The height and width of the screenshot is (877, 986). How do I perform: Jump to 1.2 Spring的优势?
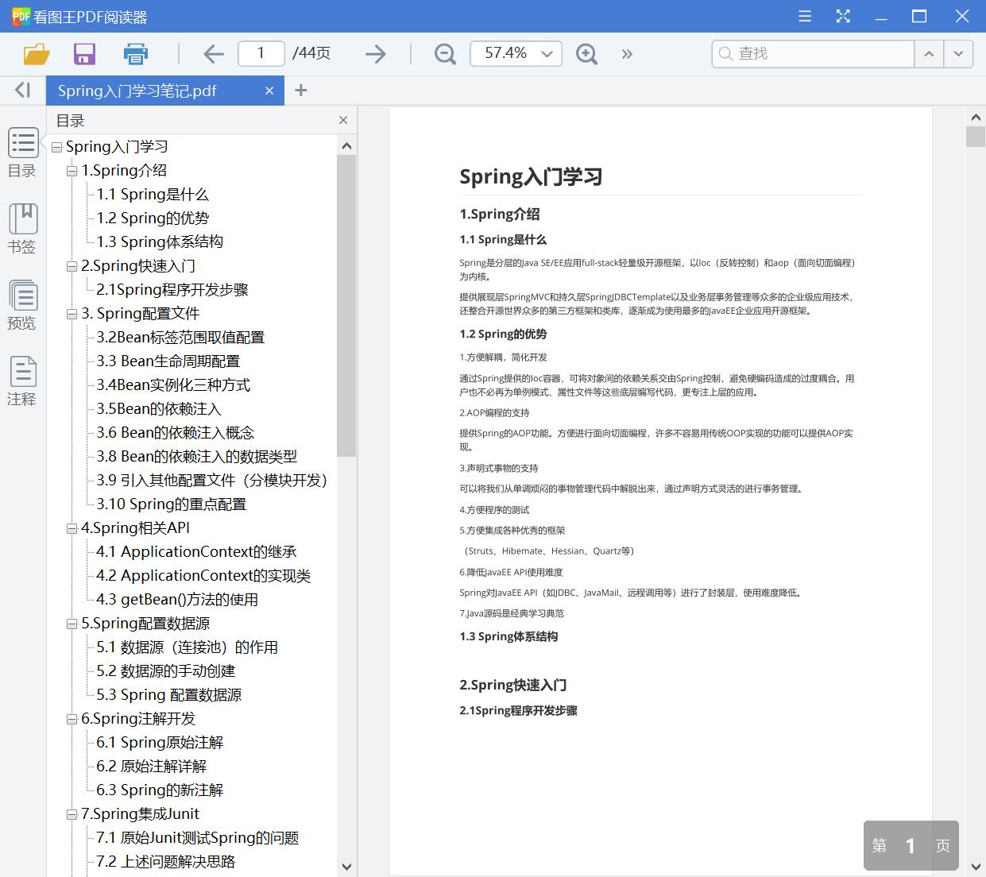coord(153,218)
